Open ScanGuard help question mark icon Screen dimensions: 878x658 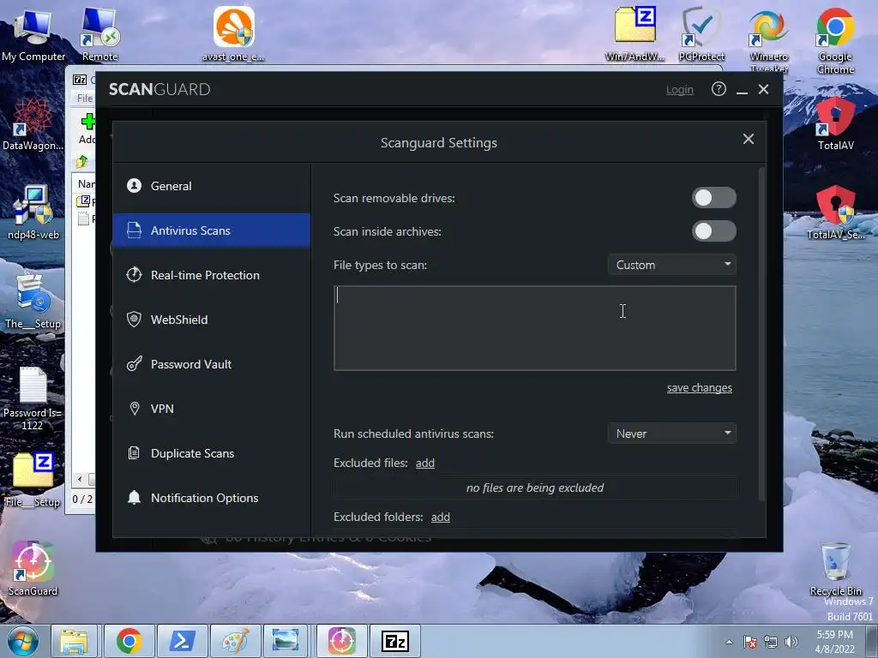click(x=719, y=89)
